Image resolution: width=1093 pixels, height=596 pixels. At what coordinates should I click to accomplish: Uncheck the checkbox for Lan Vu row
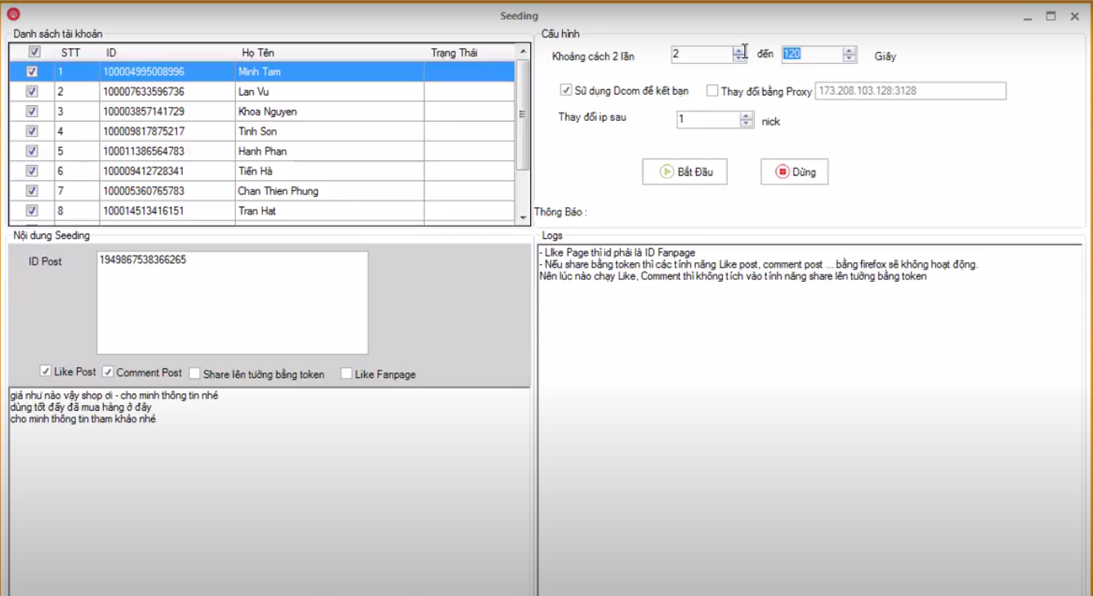point(32,91)
